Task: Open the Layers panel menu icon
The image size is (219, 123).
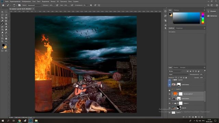Action: pos(205,68)
